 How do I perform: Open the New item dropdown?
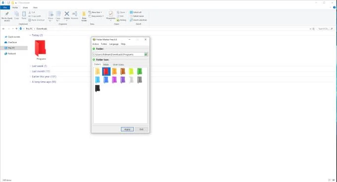click(x=95, y=12)
